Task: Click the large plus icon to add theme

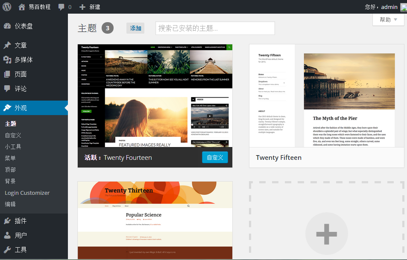Action: click(327, 234)
